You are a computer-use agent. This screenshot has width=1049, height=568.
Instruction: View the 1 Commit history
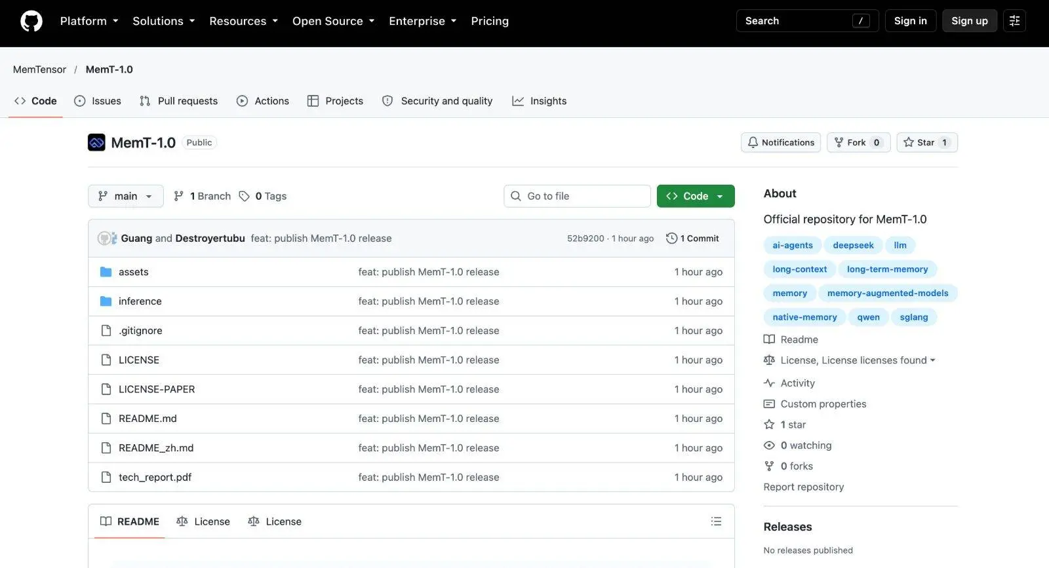(692, 238)
